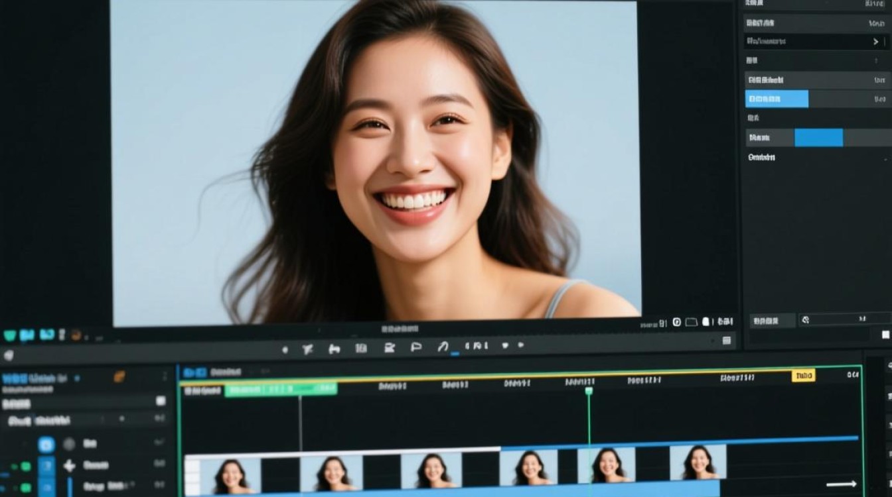Toggle the blue rounded button on the first track row
Viewport: 892px width, 497px height.
(x=46, y=444)
